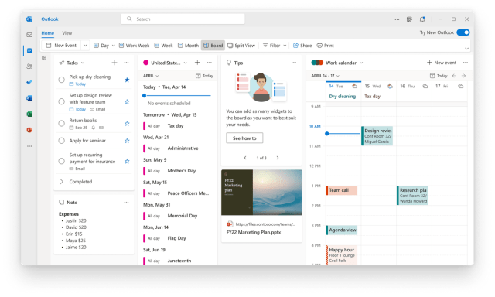Add a new task with plus icon
The height and width of the screenshot is (297, 495).
tap(114, 63)
